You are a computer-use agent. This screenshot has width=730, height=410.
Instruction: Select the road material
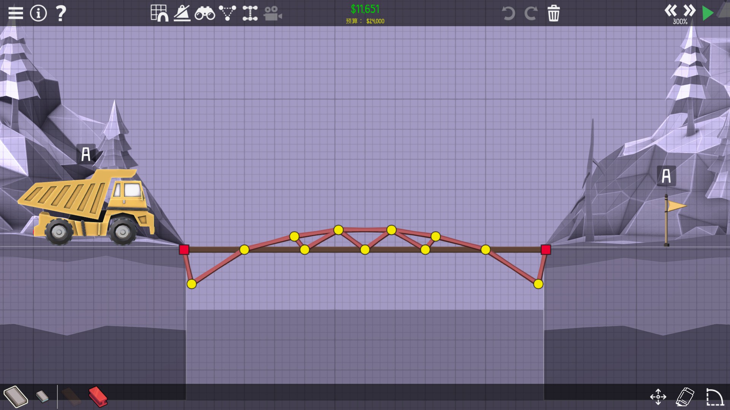(x=16, y=396)
